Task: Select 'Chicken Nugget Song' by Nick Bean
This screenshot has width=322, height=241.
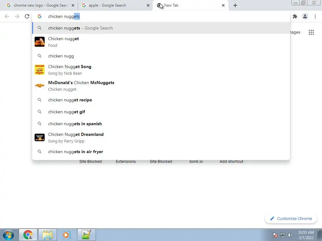Action: 161,70
